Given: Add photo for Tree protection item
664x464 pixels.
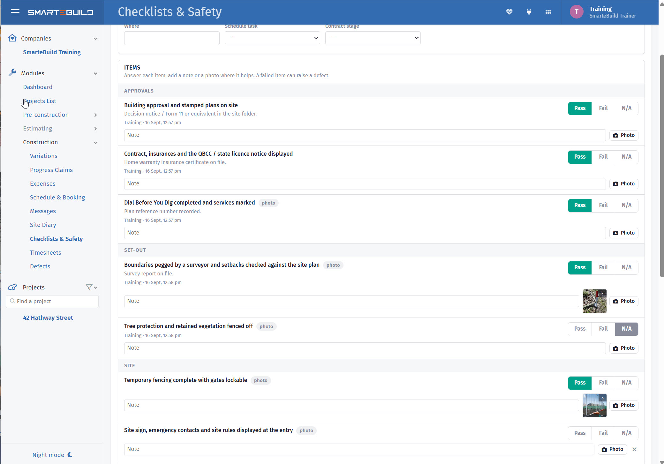Looking at the screenshot, I should tap(624, 348).
